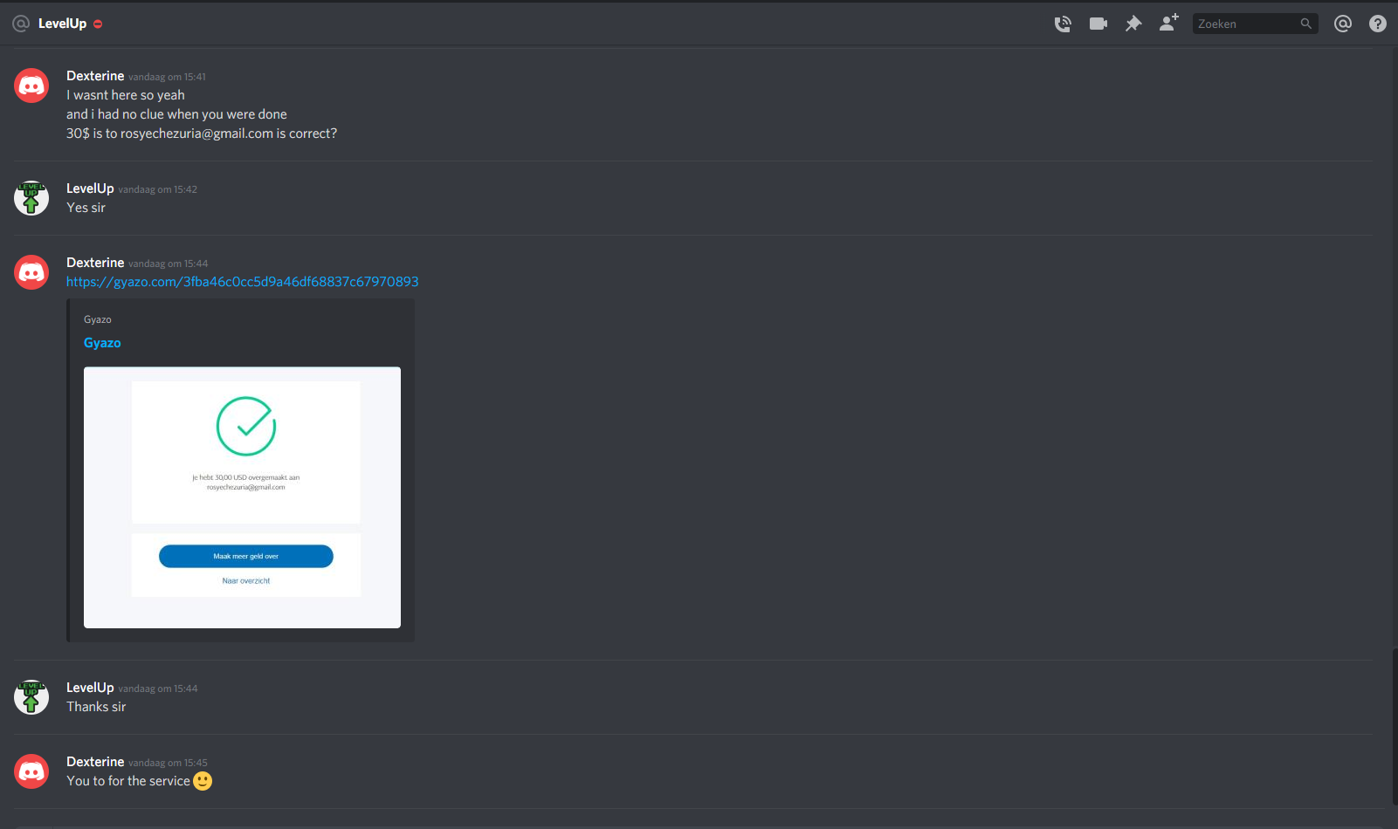
Task: Click the message 'I wasnt here so yeah'
Action: [126, 95]
